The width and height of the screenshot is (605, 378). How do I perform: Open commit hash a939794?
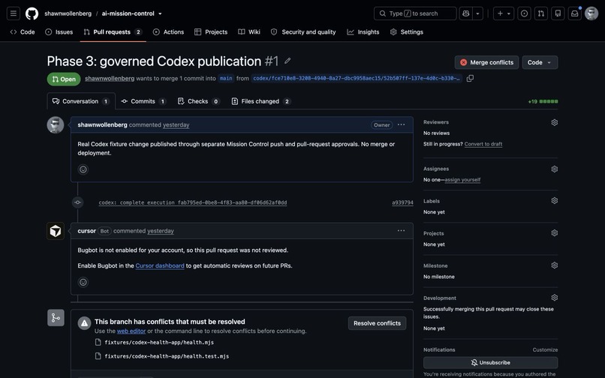402,202
